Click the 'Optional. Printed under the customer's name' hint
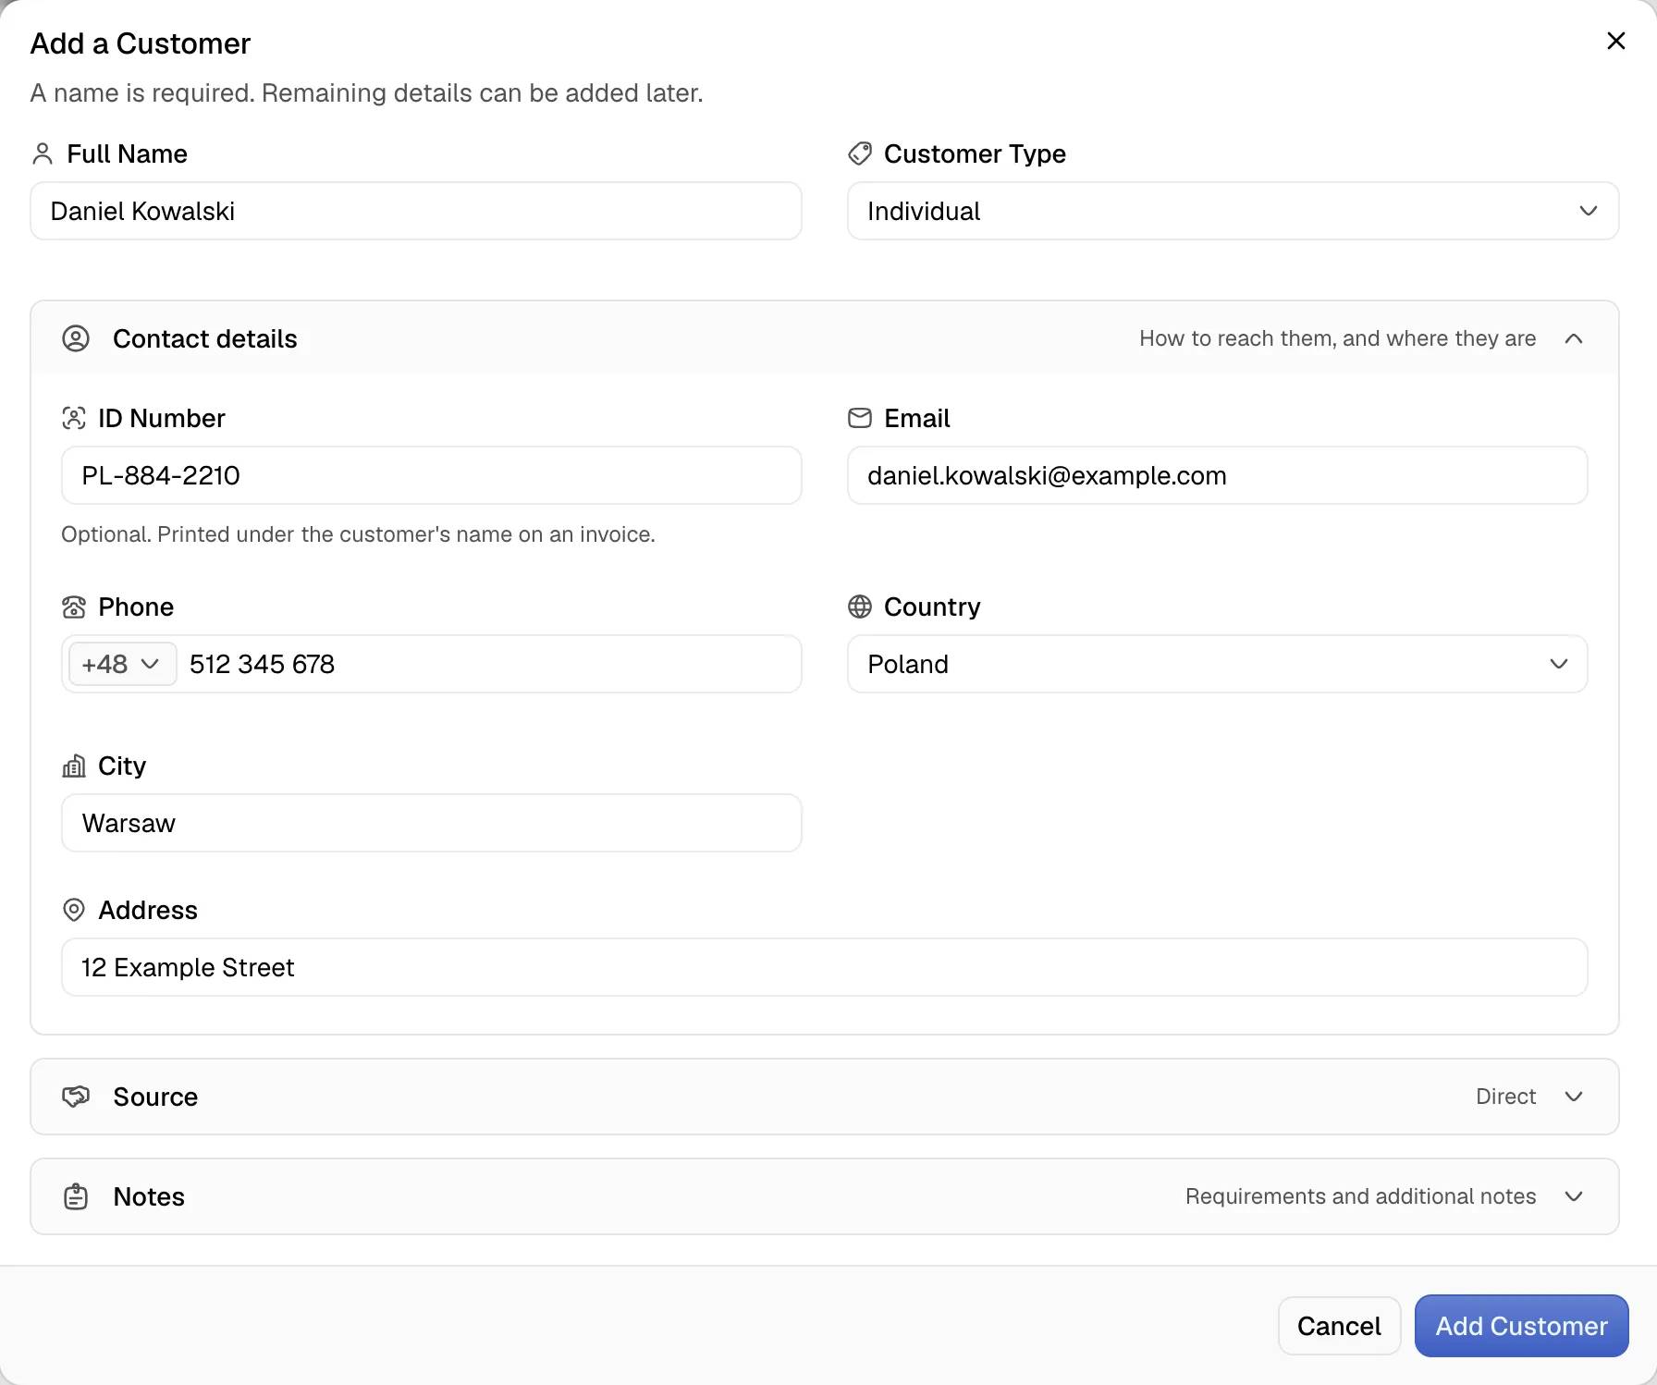1657x1385 pixels. click(359, 534)
